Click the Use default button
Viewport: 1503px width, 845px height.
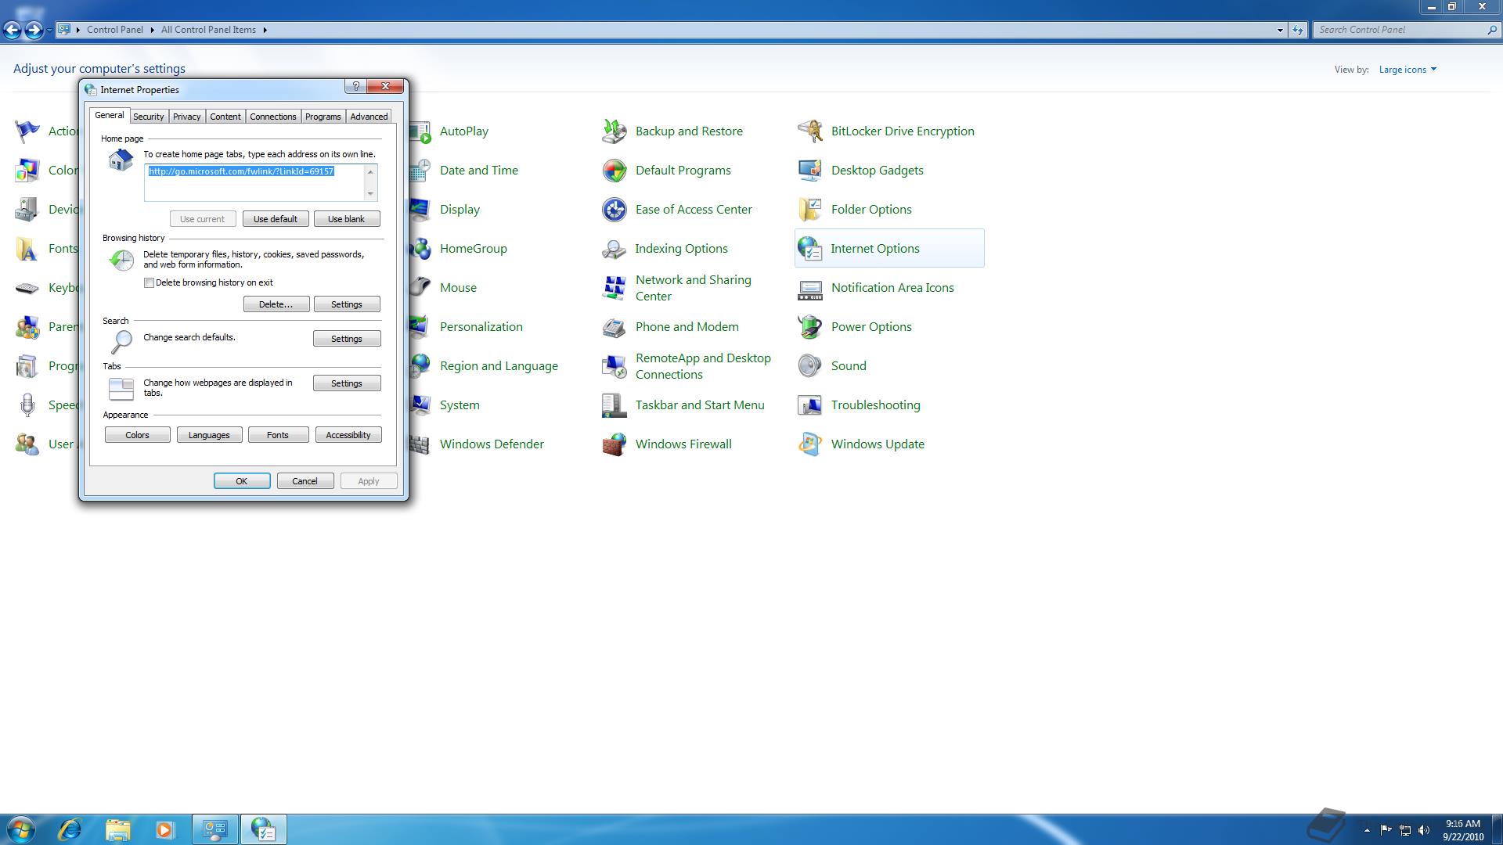tap(276, 219)
